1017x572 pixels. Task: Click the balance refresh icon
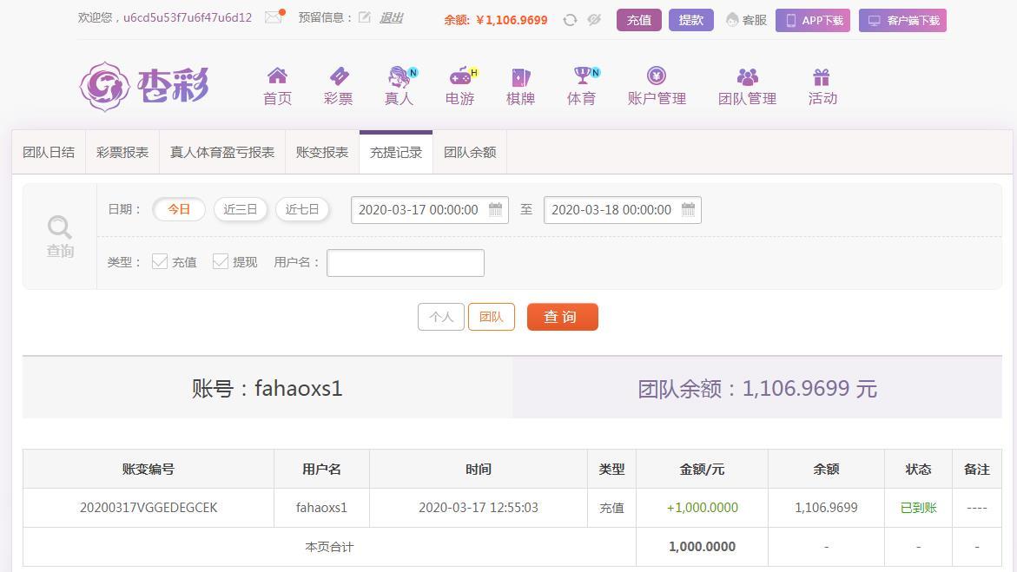tap(569, 19)
